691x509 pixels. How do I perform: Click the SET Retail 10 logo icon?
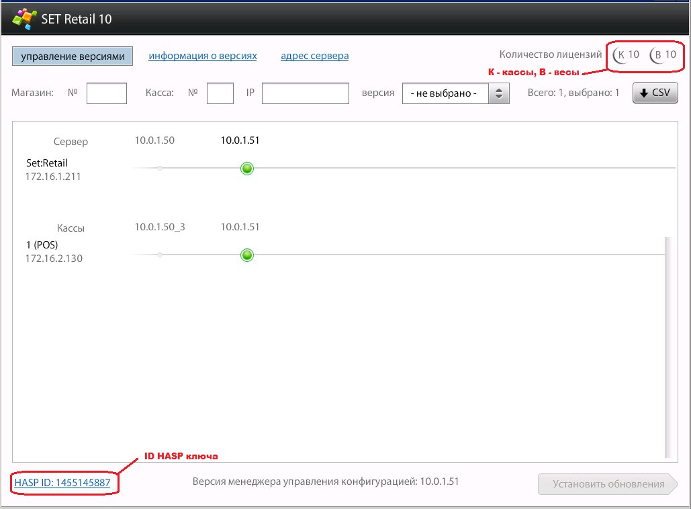click(24, 19)
